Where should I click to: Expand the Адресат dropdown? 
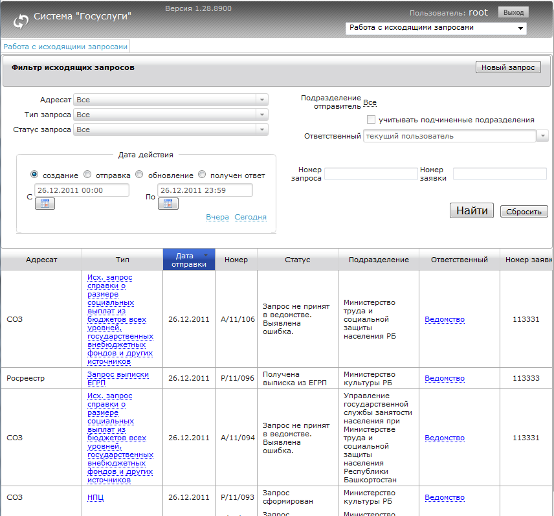tap(261, 100)
